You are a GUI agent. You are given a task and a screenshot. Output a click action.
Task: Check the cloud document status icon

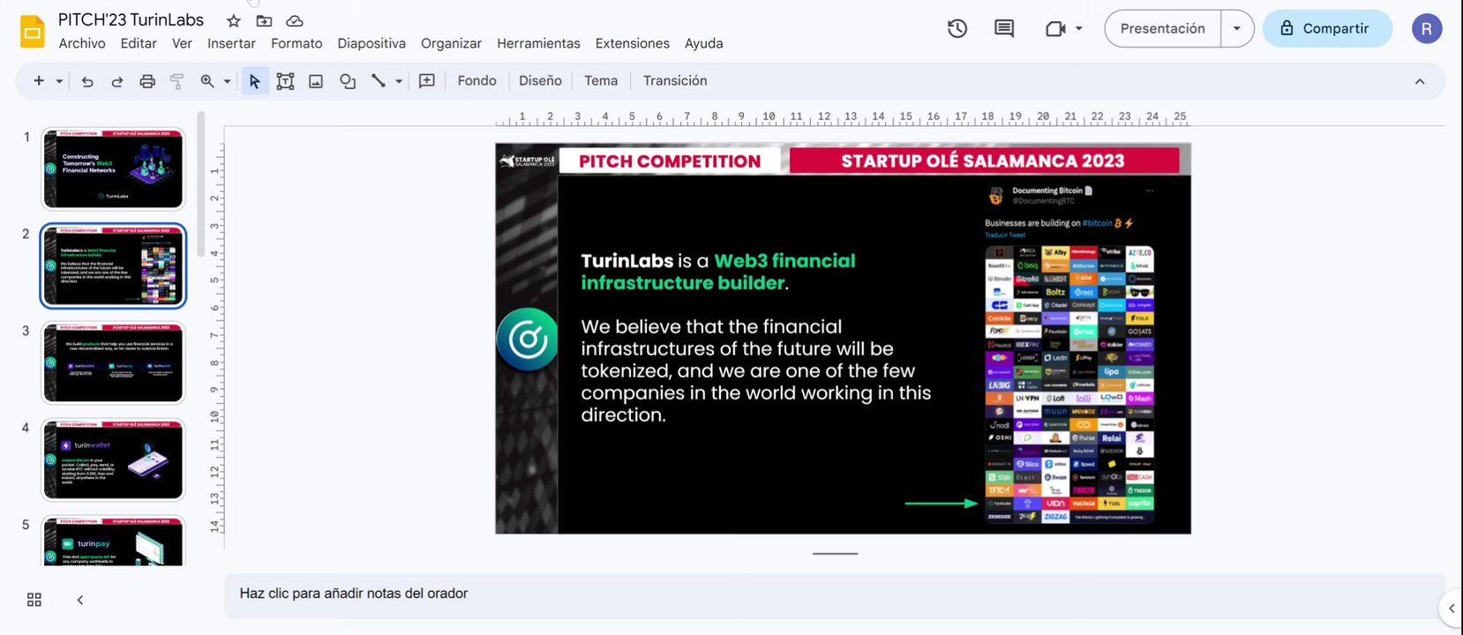(295, 20)
